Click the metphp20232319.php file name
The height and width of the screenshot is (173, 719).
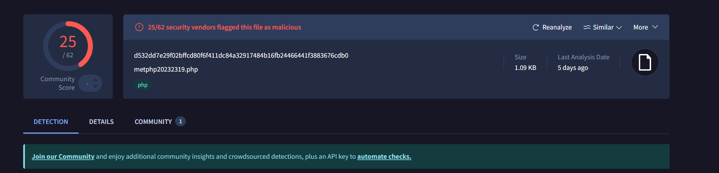pos(166,70)
